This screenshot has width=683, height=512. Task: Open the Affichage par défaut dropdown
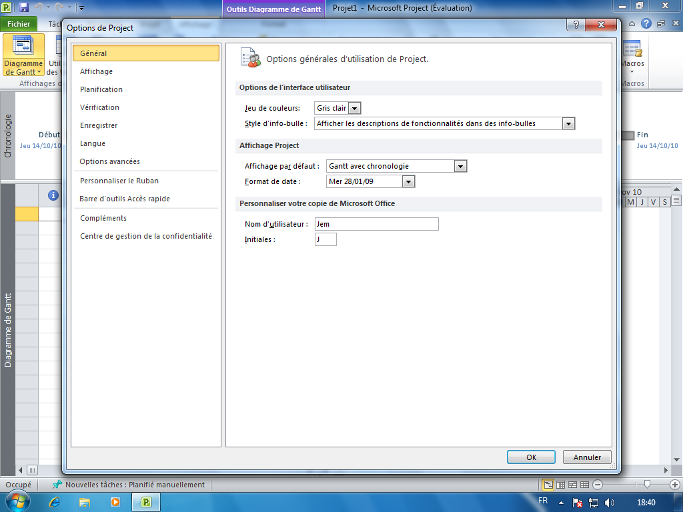(460, 166)
